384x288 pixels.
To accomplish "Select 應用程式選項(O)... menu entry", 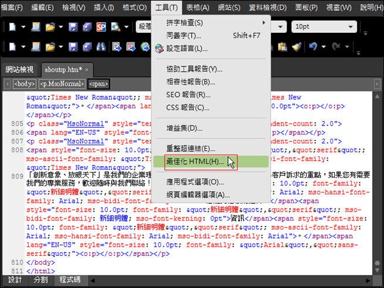I will (211, 182).
